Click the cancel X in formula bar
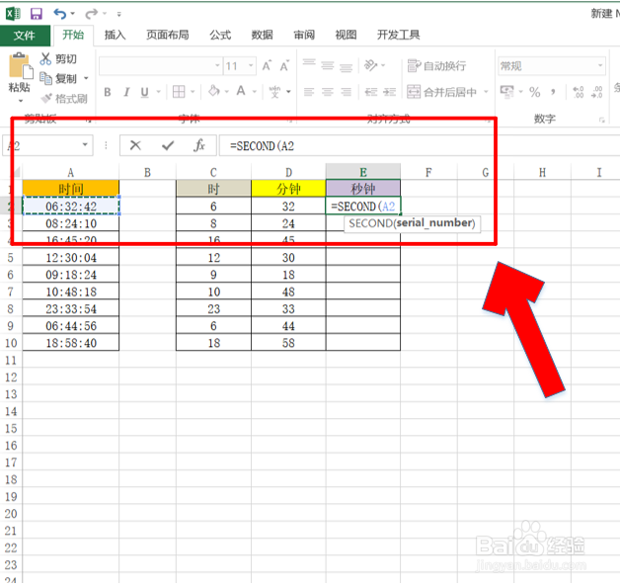Image resolution: width=620 pixels, height=587 pixels. tap(135, 145)
